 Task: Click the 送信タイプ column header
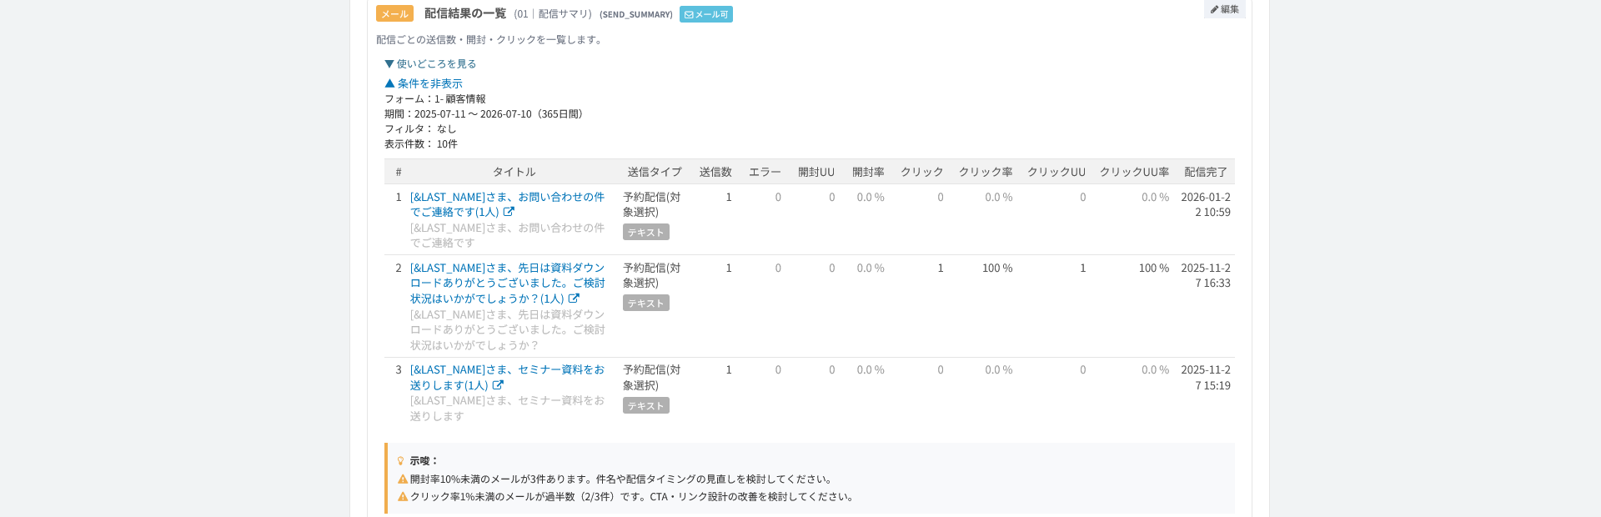tap(655, 172)
